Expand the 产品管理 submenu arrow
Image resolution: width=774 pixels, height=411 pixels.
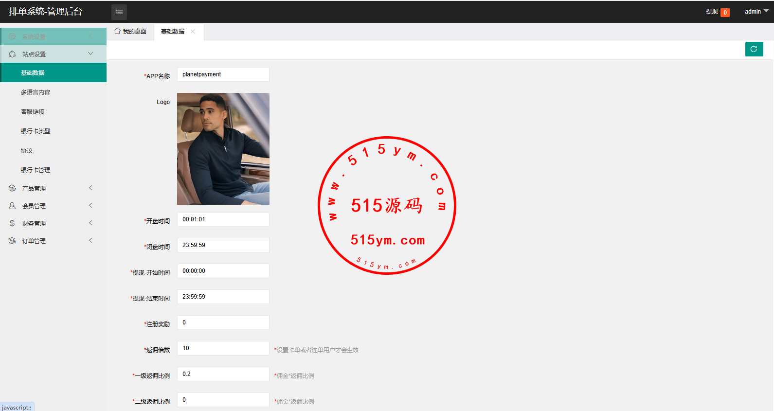(90, 188)
